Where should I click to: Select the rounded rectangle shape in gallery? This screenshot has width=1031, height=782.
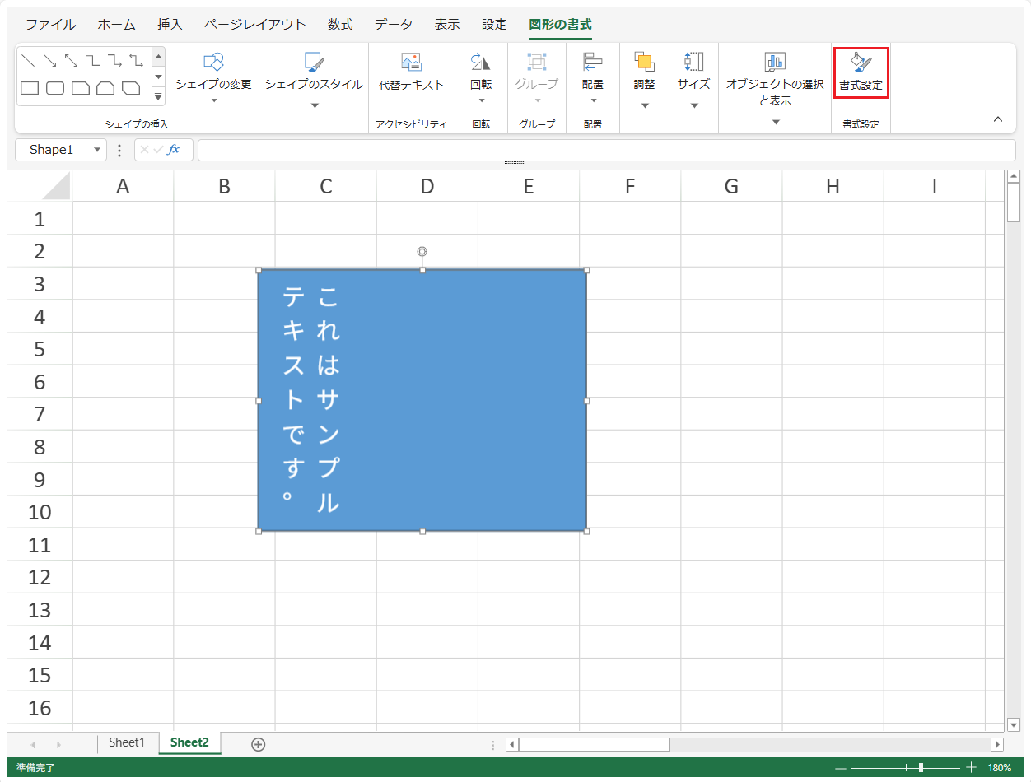pos(55,88)
